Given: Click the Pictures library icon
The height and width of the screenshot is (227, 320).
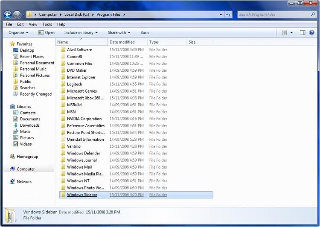Looking at the screenshot, I should tap(16, 138).
